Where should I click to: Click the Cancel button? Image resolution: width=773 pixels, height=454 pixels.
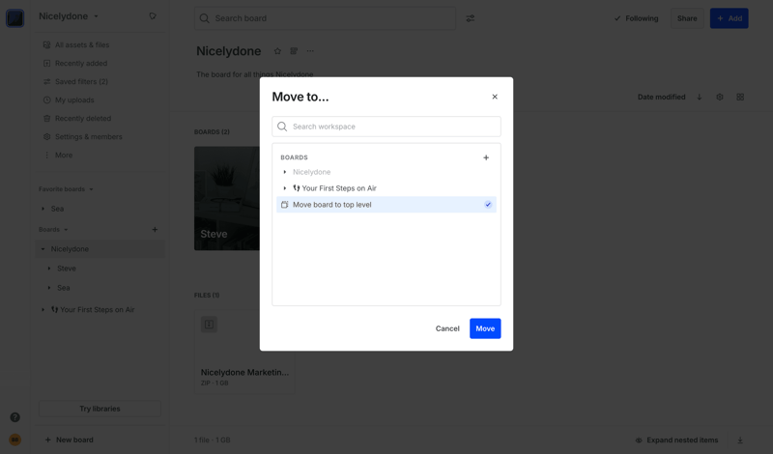pos(447,328)
